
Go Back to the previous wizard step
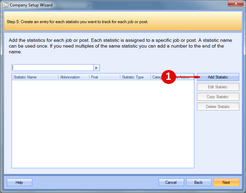coord(199,182)
